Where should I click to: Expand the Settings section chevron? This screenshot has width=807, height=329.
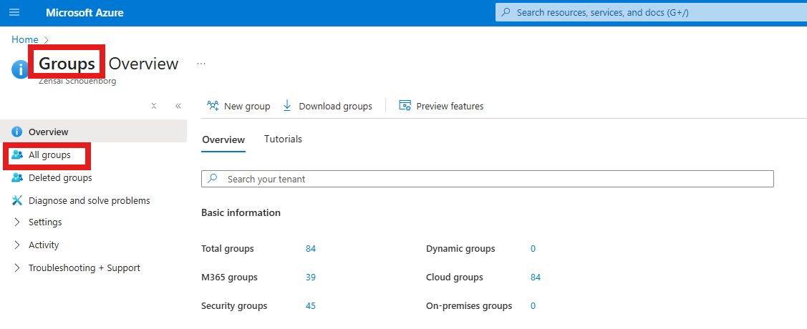(17, 222)
